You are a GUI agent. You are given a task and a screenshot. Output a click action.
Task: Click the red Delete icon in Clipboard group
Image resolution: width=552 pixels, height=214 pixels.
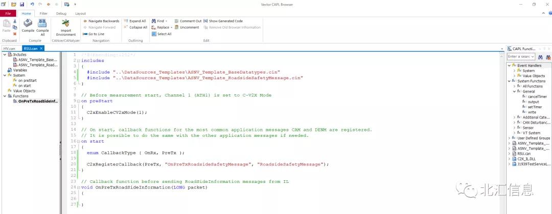click(x=15, y=34)
